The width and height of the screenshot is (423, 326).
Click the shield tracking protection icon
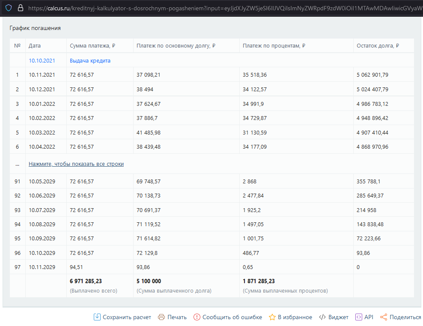9,8
